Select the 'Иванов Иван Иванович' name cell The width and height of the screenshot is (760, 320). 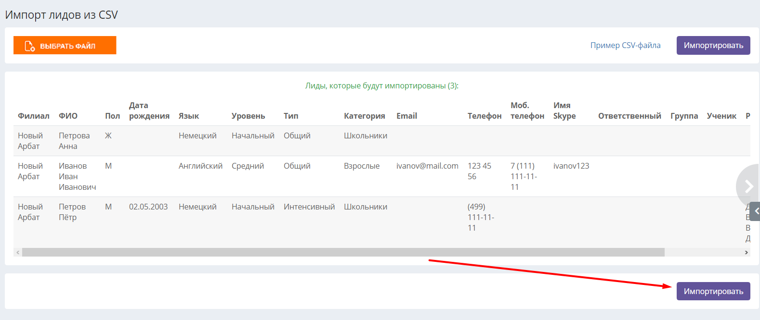tap(78, 176)
